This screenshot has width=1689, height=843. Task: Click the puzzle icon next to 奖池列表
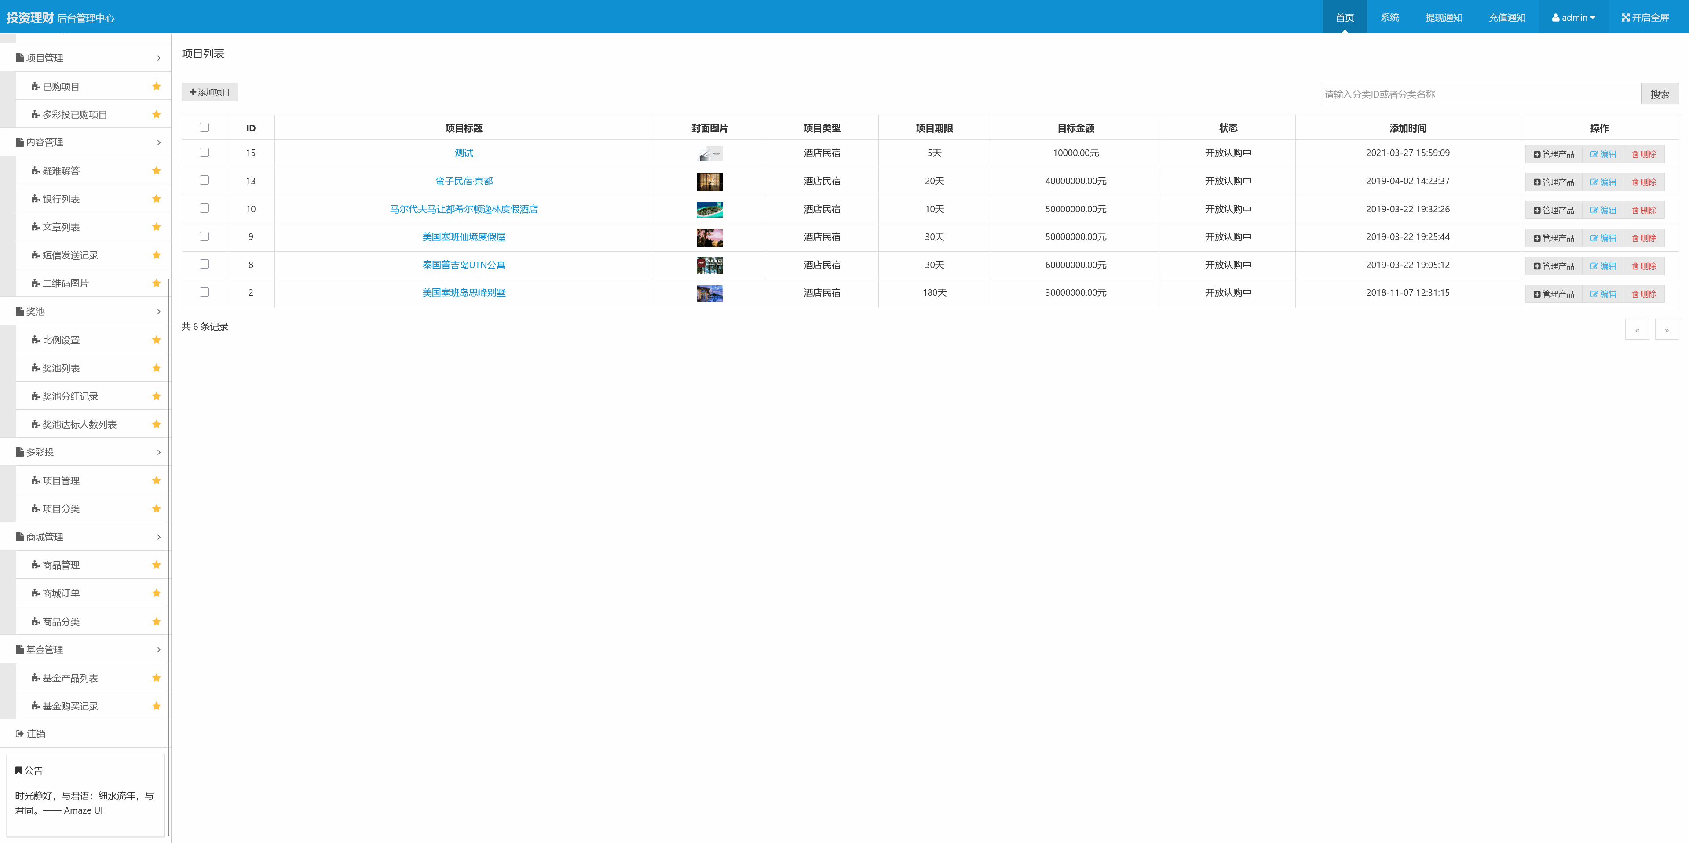(x=35, y=368)
